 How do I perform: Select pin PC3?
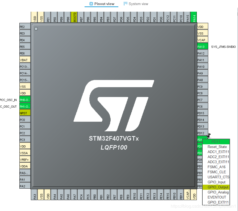[25, 140]
